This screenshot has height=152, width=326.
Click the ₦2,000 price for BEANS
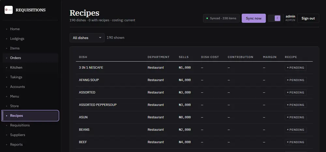185,130
